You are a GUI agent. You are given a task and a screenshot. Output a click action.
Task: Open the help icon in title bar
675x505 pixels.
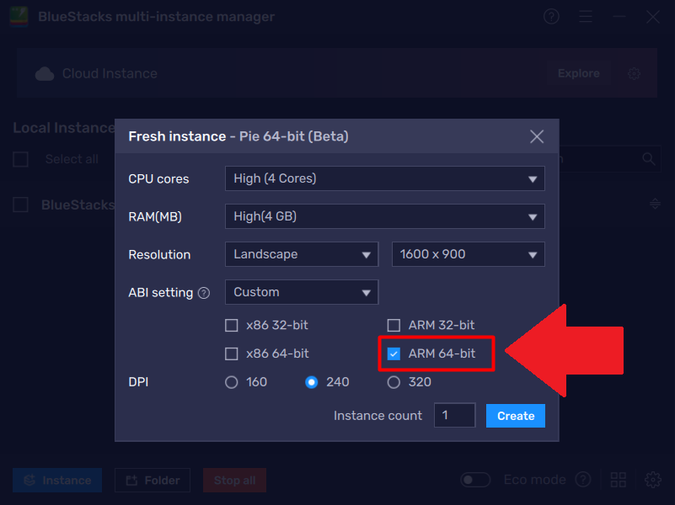(551, 17)
